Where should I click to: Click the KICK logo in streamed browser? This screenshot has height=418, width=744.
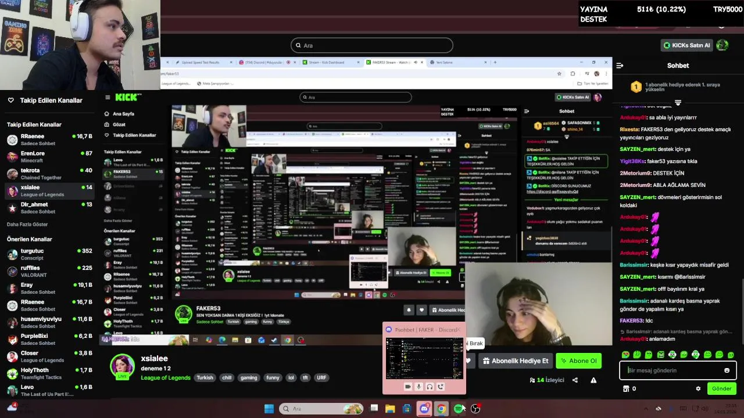pos(126,98)
